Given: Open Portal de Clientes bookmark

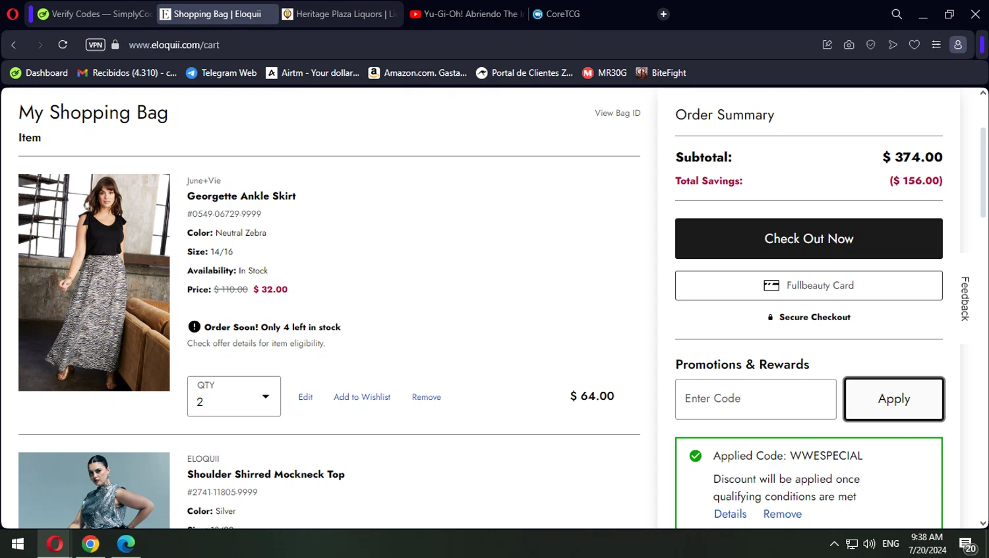Looking at the screenshot, I should tap(525, 73).
